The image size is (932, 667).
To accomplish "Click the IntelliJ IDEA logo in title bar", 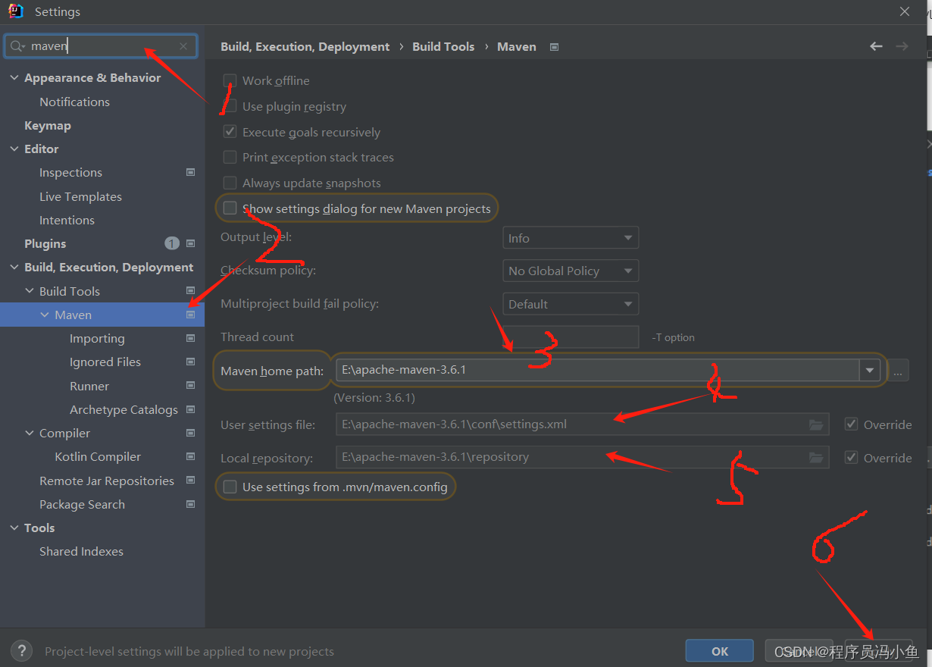I will [x=16, y=11].
